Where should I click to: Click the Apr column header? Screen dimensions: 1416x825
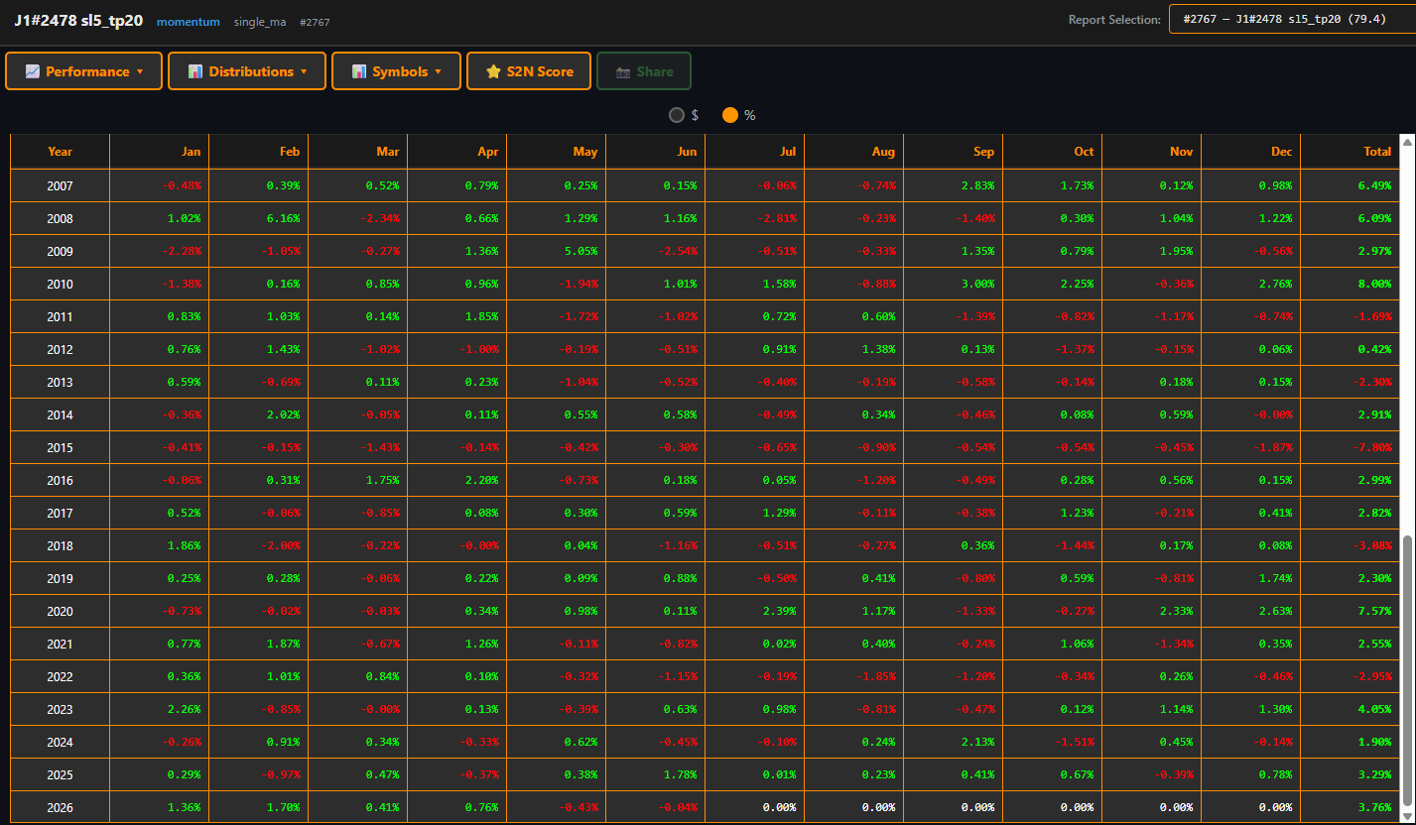coord(457,152)
